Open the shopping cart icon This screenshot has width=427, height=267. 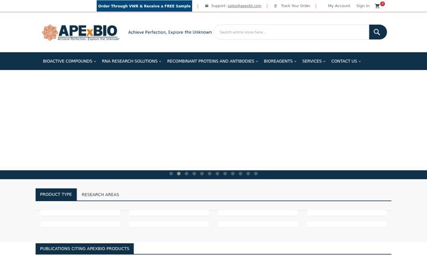coord(377,6)
